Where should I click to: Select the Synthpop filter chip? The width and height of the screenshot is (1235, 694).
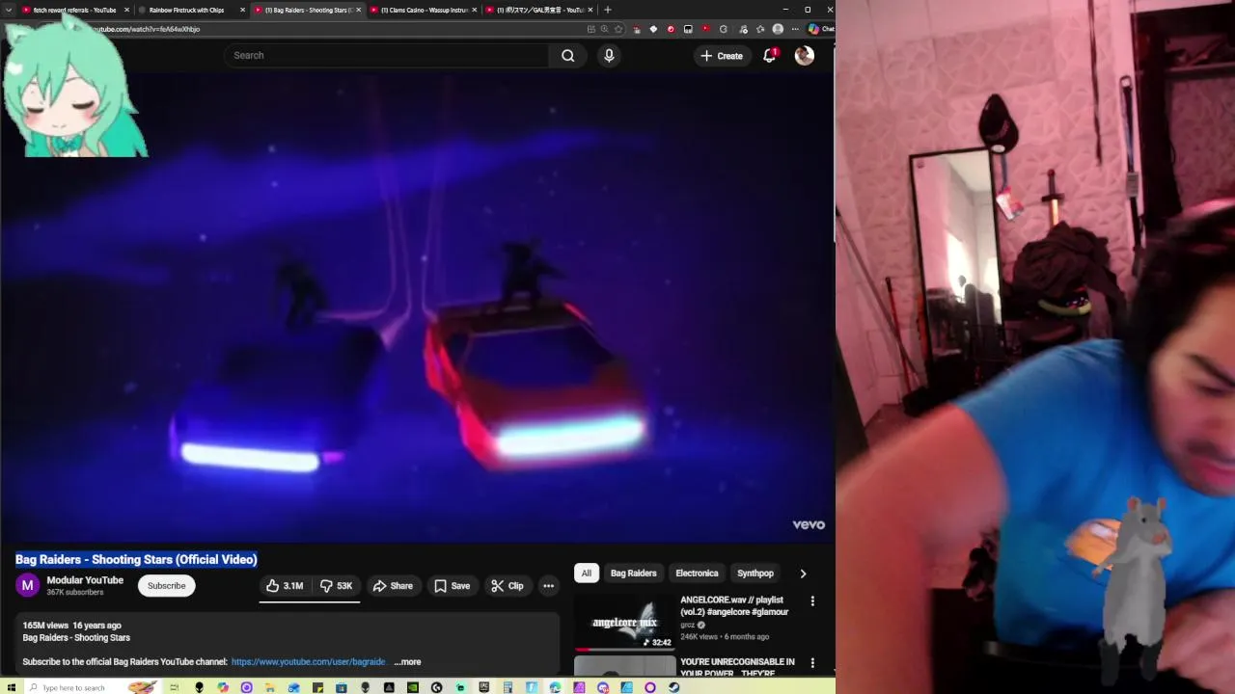click(755, 574)
